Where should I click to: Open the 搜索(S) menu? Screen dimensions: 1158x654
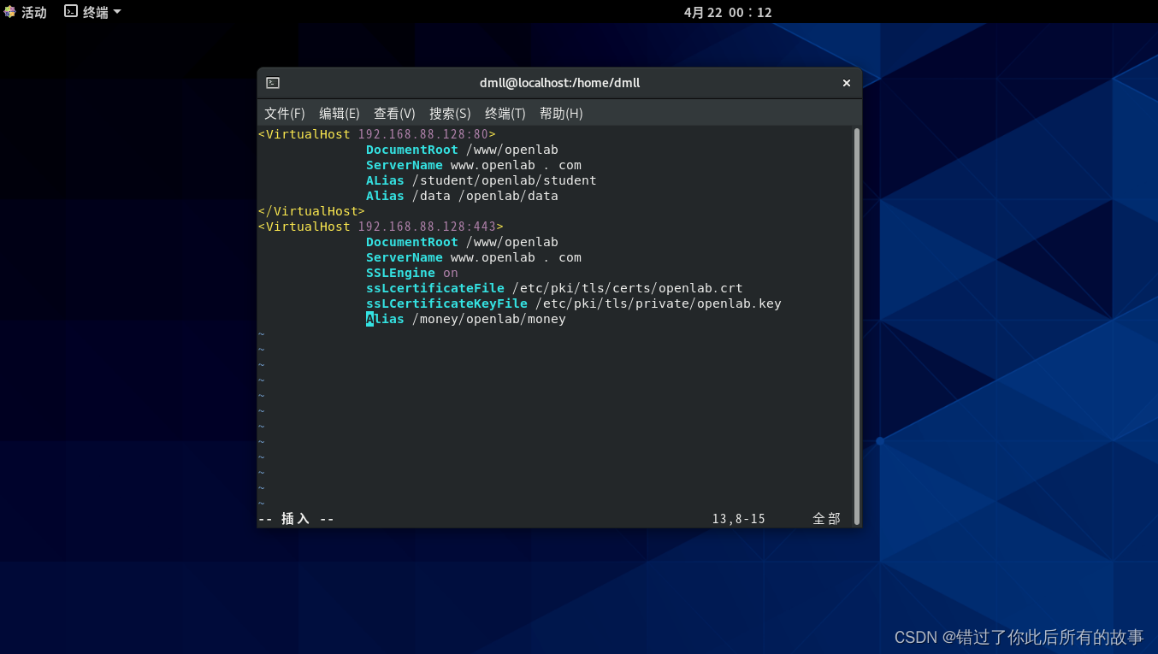(x=450, y=113)
